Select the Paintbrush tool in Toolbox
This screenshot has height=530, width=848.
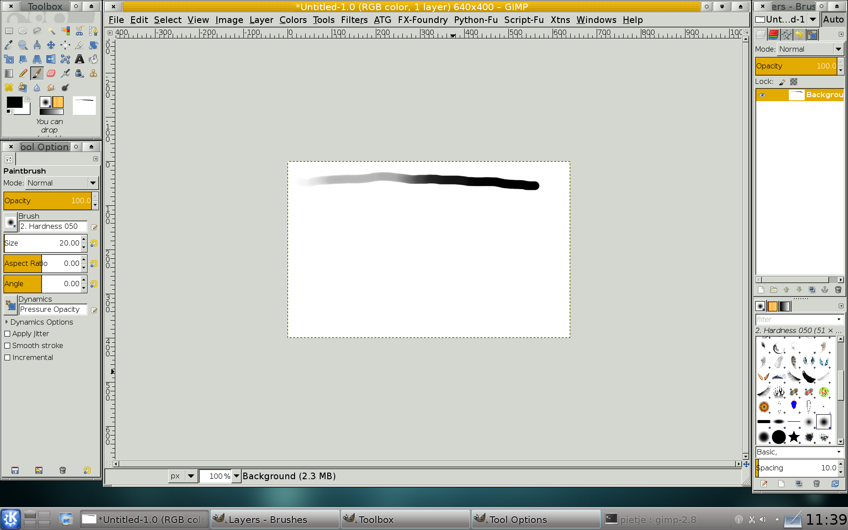(37, 73)
